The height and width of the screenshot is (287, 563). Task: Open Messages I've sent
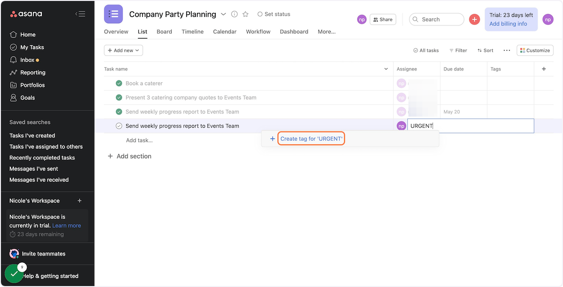point(33,169)
